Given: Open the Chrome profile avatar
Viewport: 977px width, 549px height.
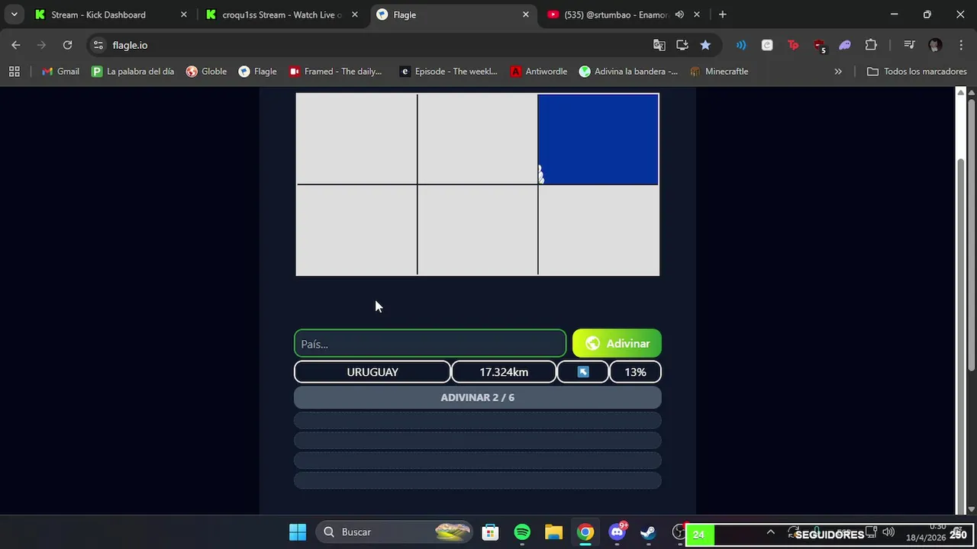Looking at the screenshot, I should (x=935, y=45).
